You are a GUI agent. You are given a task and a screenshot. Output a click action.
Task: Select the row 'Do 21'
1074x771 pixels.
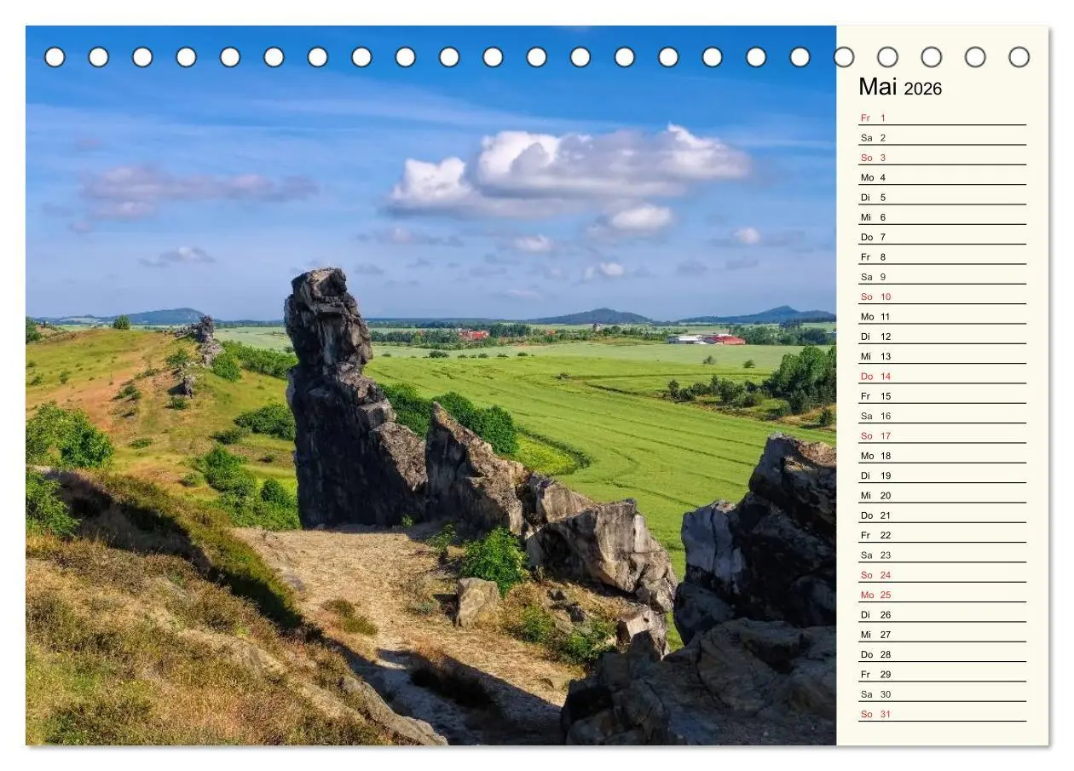click(x=943, y=515)
